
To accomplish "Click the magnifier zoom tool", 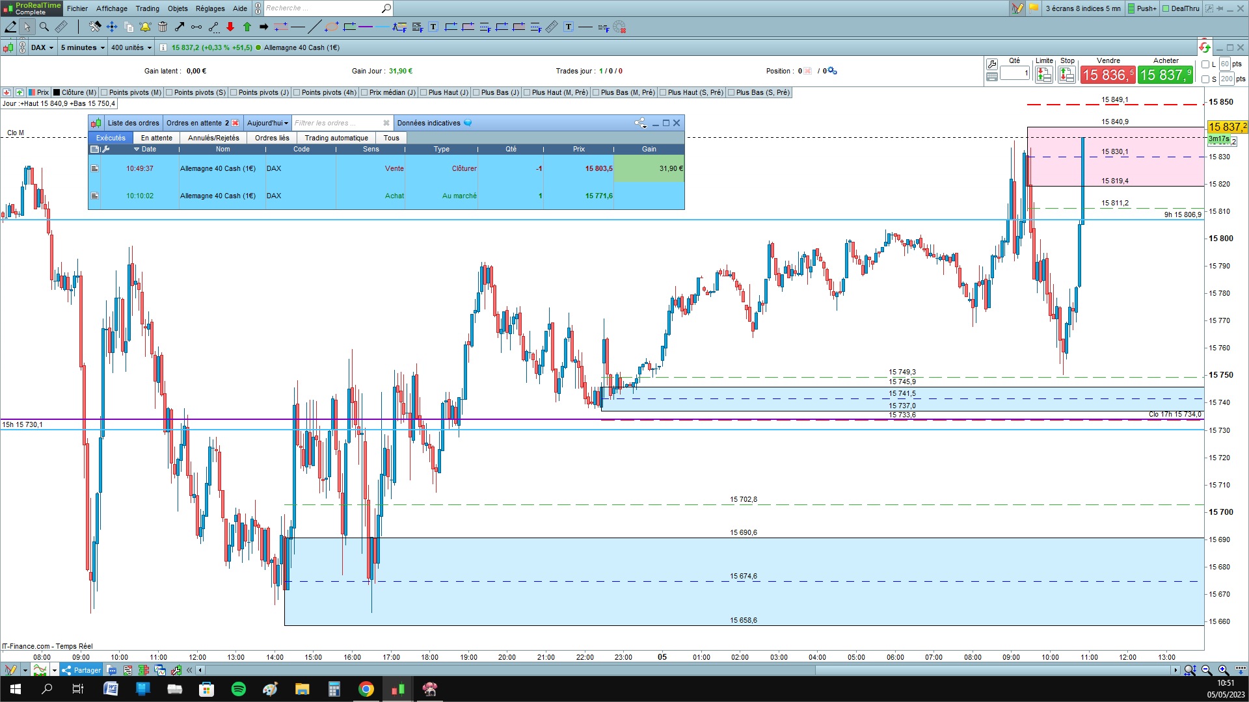I will point(44,27).
